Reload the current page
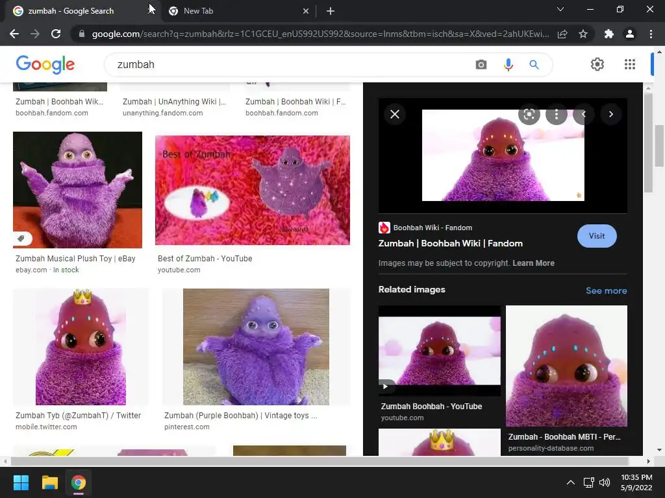 (x=56, y=34)
